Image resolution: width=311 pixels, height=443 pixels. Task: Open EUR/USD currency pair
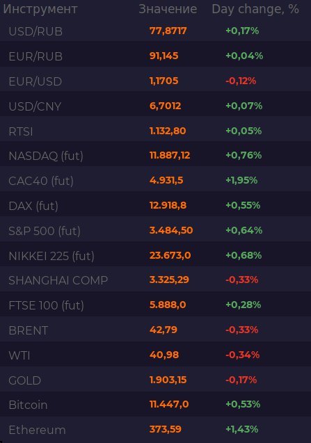click(35, 81)
